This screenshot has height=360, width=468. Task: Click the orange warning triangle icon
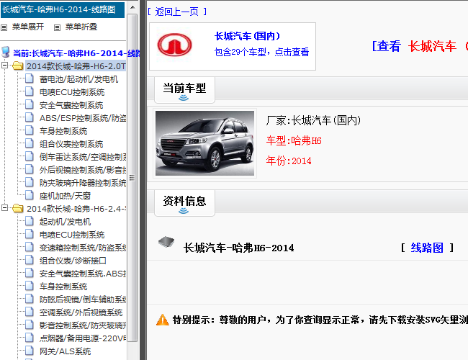pyautogui.click(x=163, y=320)
